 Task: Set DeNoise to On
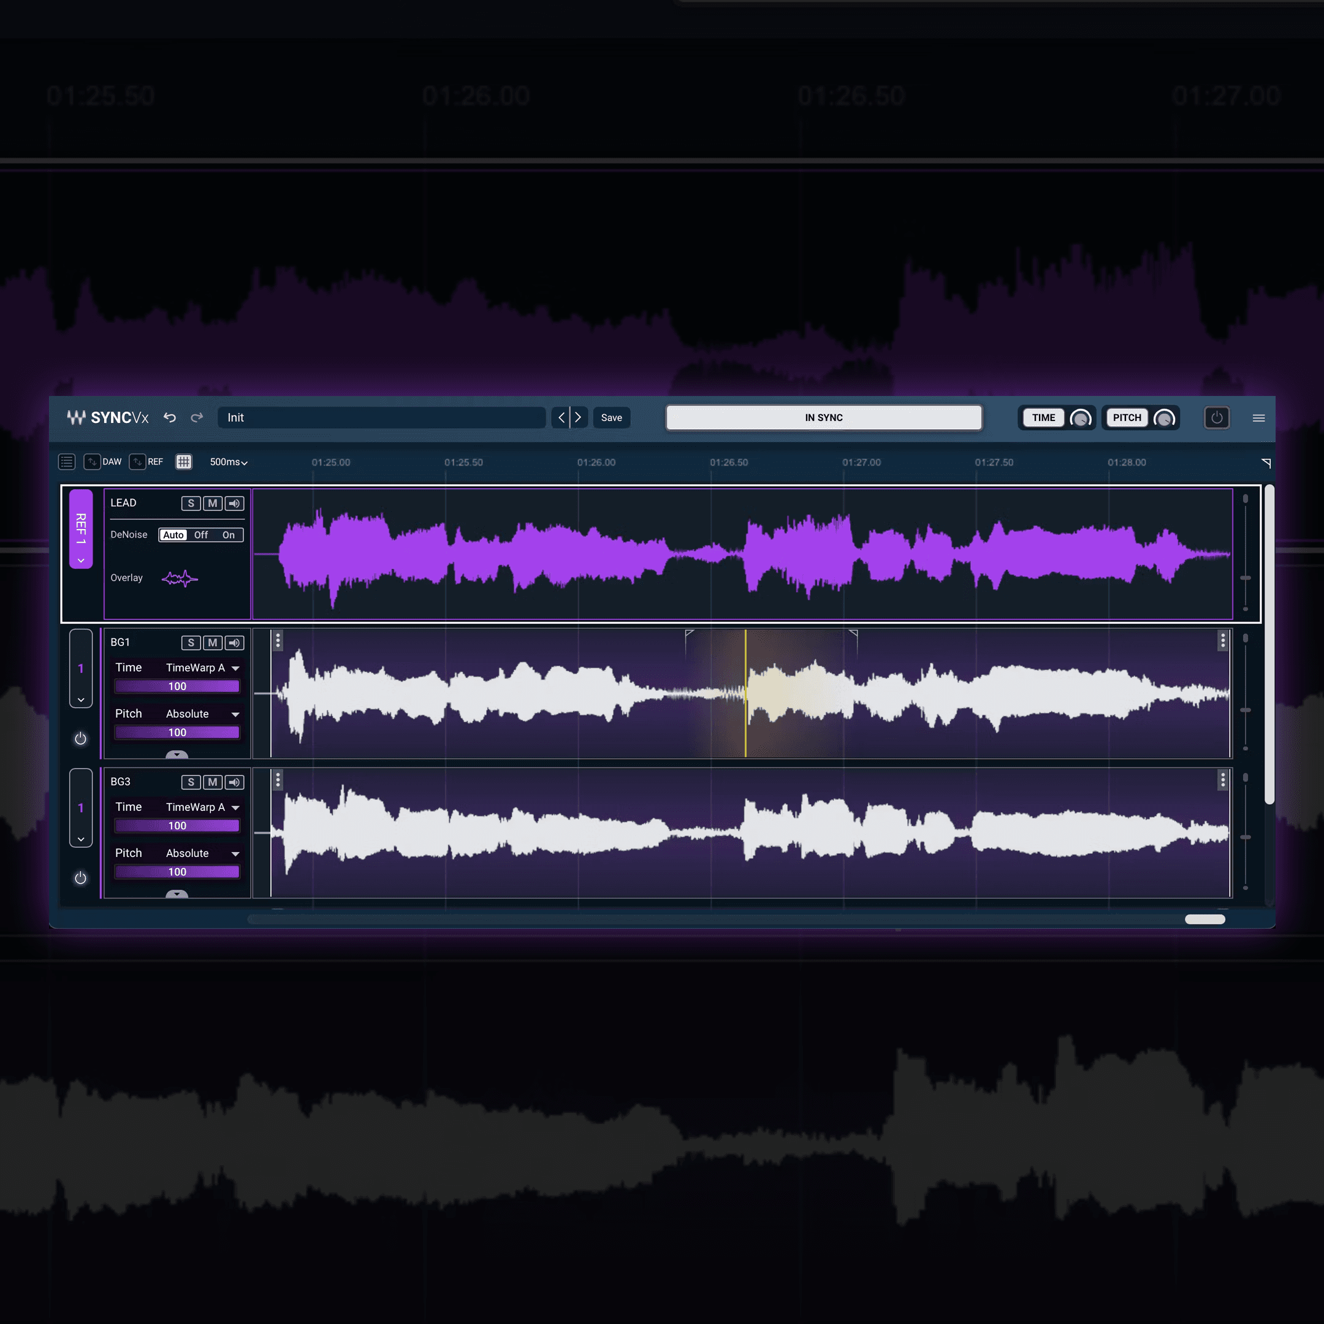(228, 535)
